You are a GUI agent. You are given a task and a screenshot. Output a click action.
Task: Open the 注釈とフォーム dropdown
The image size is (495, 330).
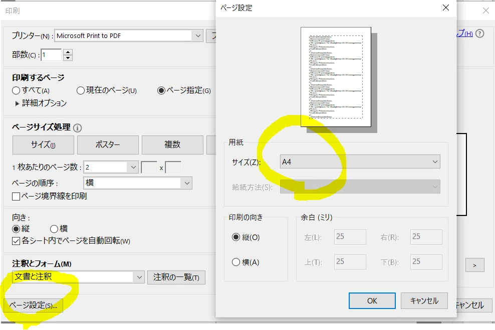(78, 277)
